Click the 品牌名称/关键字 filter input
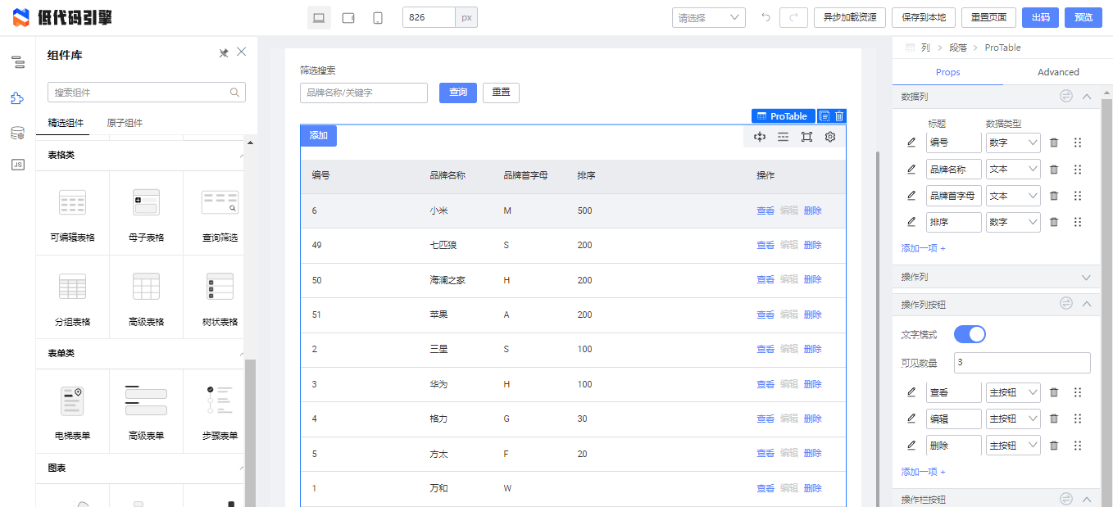This screenshot has height=507, width=1113. tap(364, 93)
